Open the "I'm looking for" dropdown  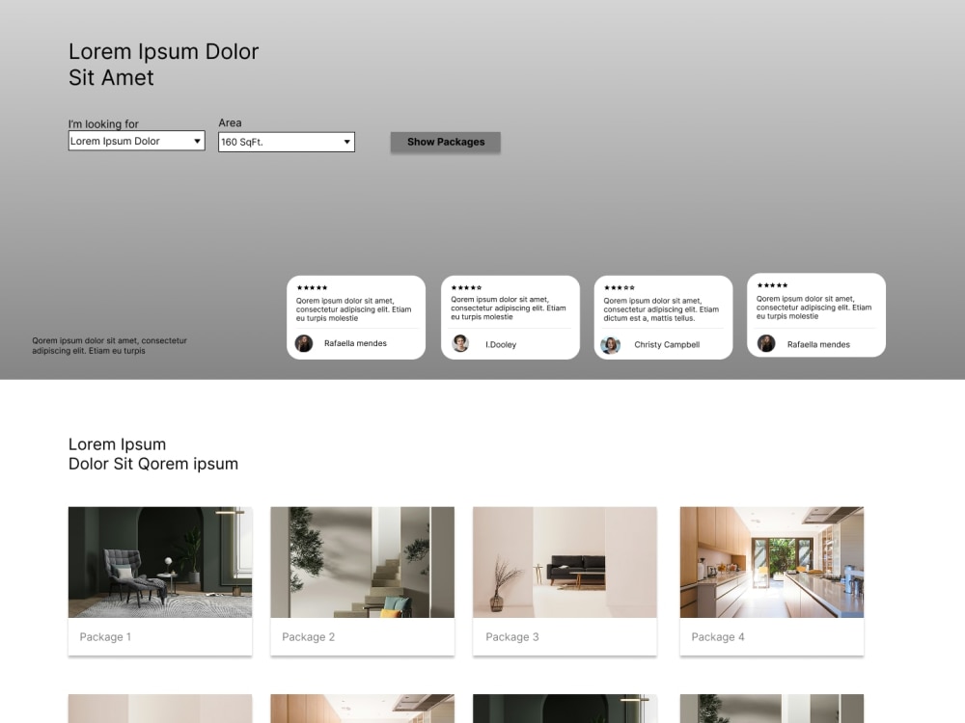click(x=137, y=141)
